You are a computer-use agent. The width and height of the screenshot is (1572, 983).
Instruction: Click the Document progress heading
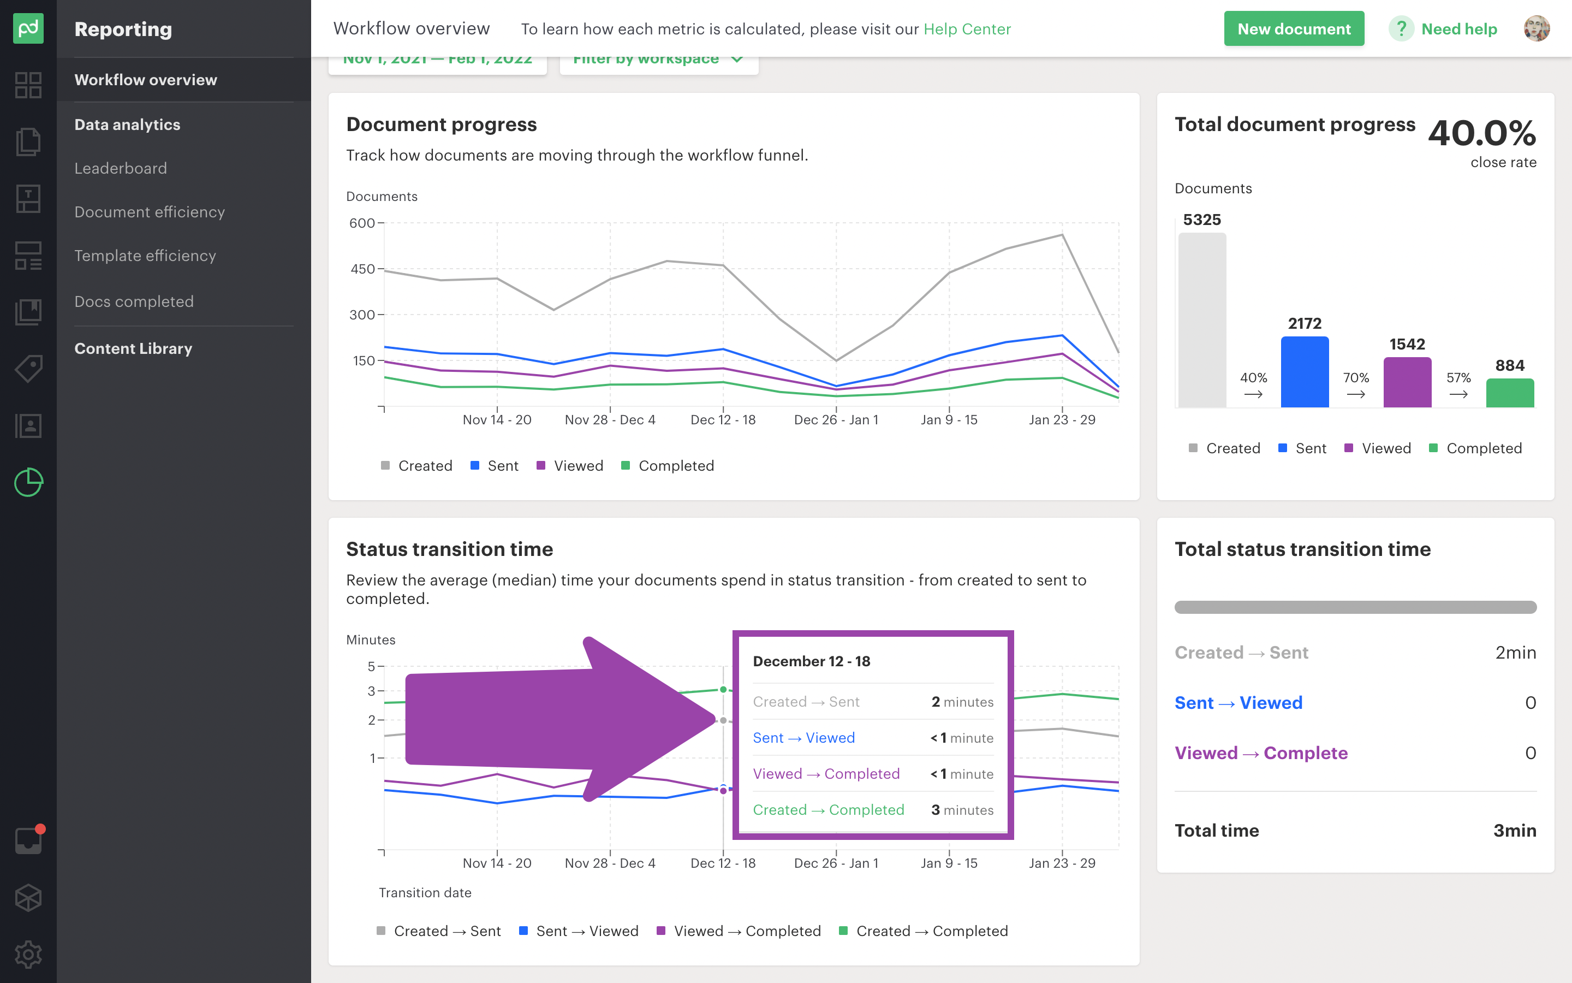[442, 124]
